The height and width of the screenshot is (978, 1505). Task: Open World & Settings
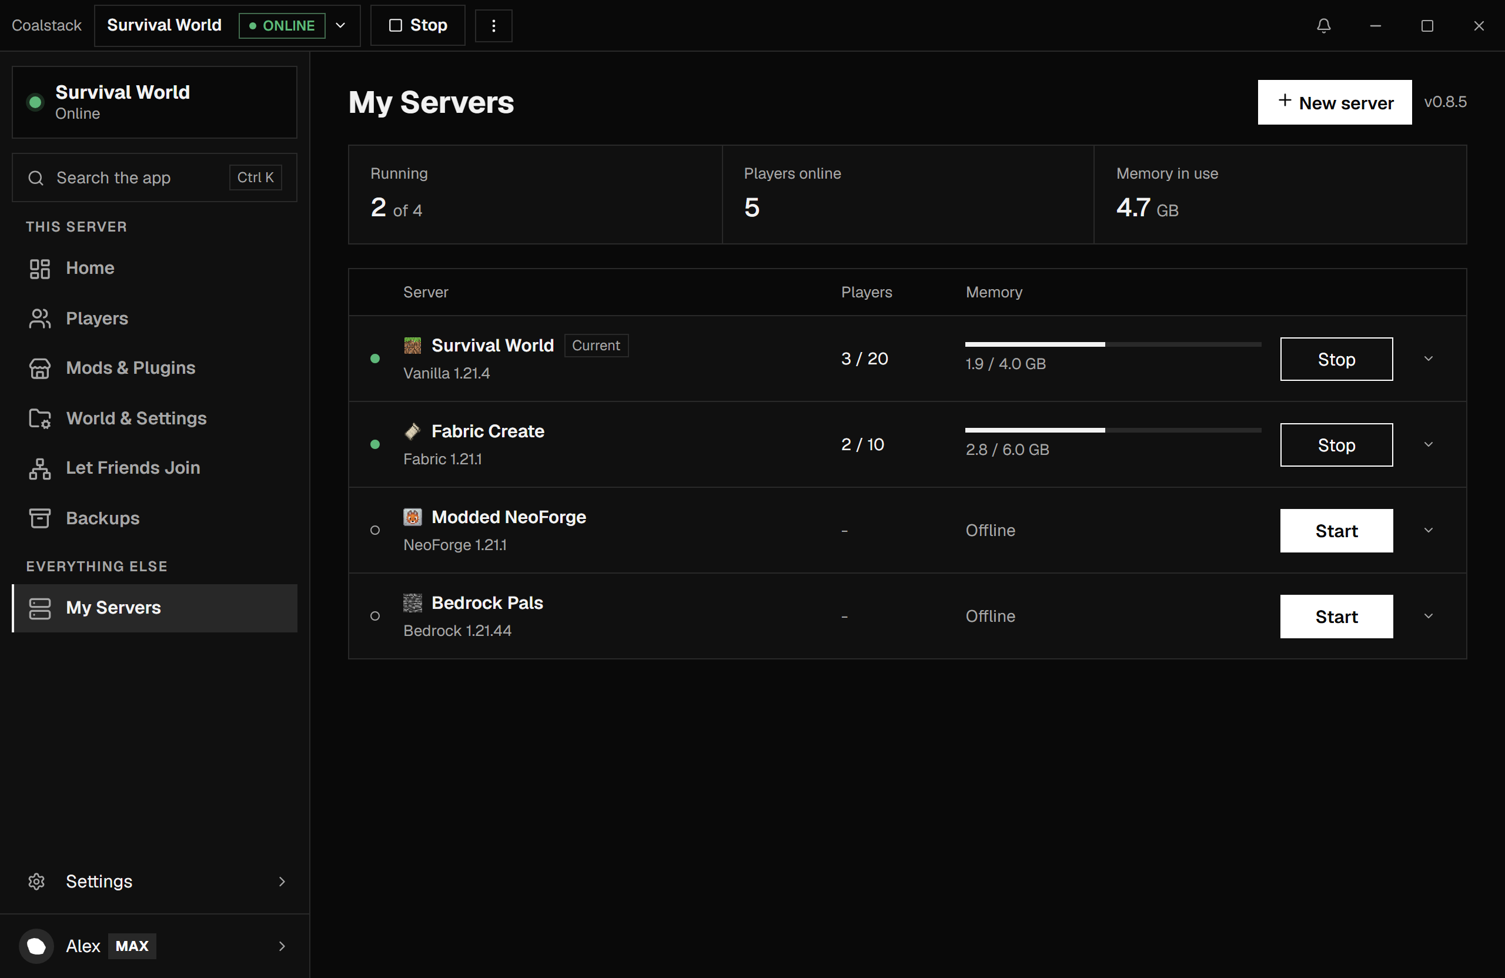[x=154, y=418]
